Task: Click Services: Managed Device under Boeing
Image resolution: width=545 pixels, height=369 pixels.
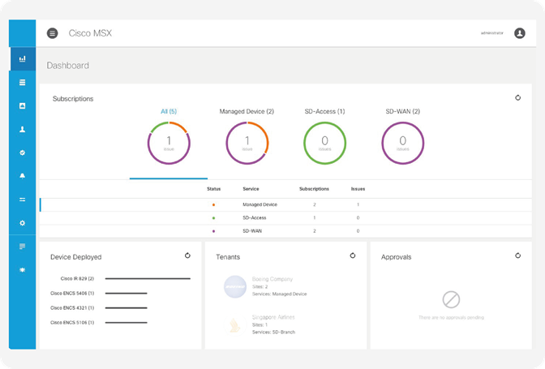Action: (x=280, y=294)
